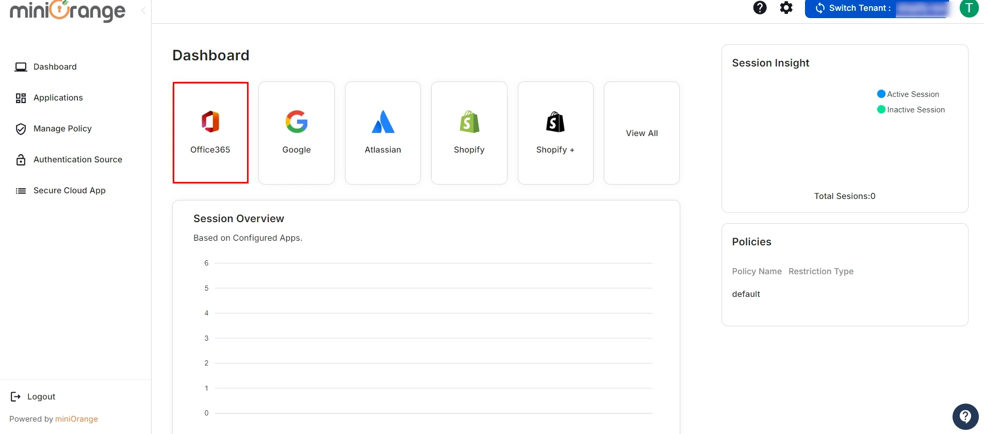The width and height of the screenshot is (984, 434).
Task: Click the Policy Name column header
Action: 757,272
